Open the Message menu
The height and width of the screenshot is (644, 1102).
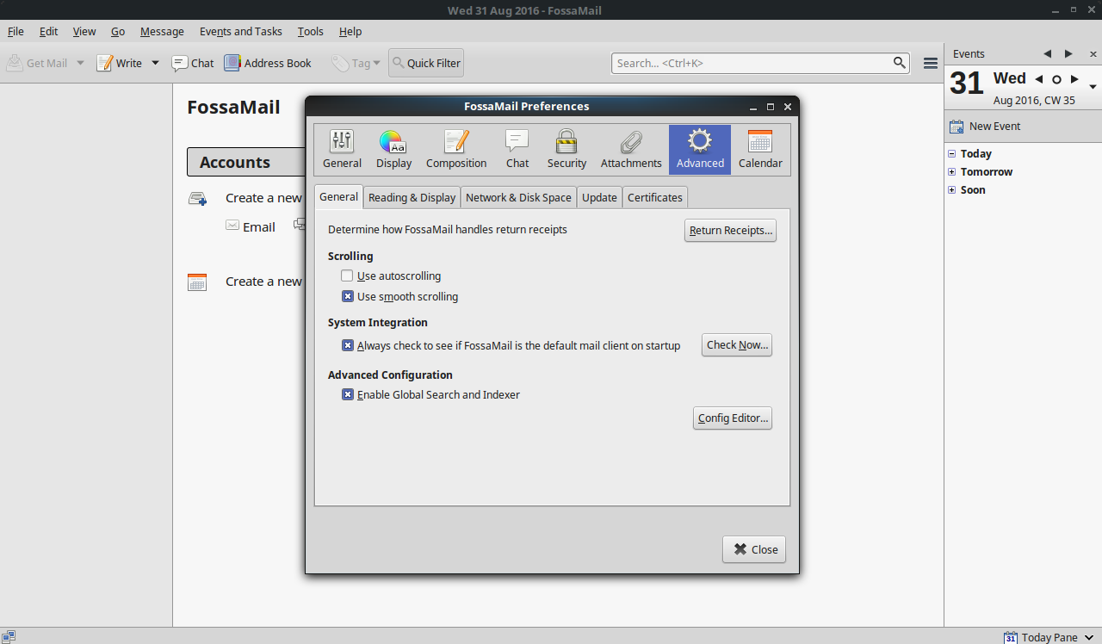click(162, 31)
